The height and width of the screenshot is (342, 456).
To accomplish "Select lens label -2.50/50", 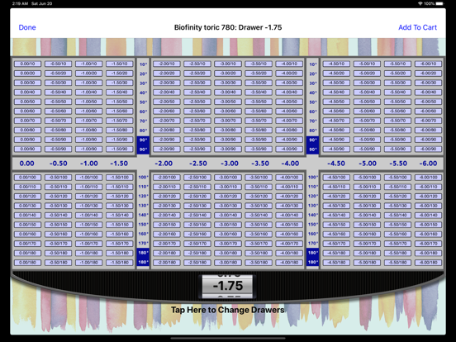I will 197,102.
